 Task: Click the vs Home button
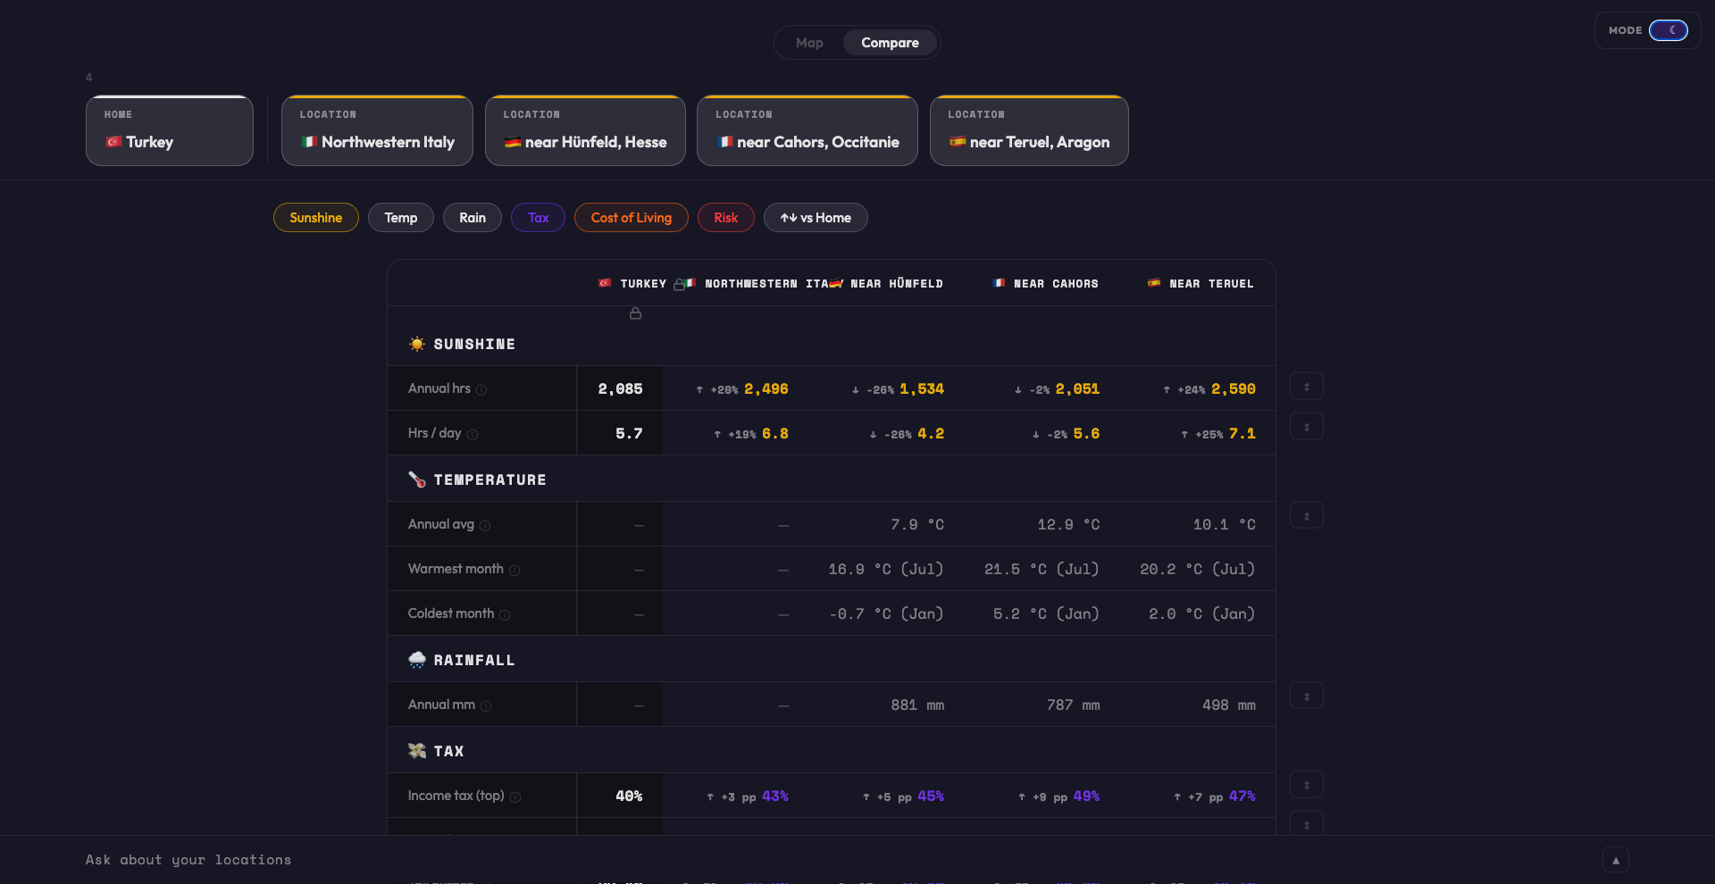[x=816, y=218]
